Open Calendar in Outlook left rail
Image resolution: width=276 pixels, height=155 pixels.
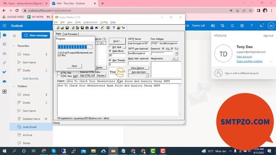4,44
